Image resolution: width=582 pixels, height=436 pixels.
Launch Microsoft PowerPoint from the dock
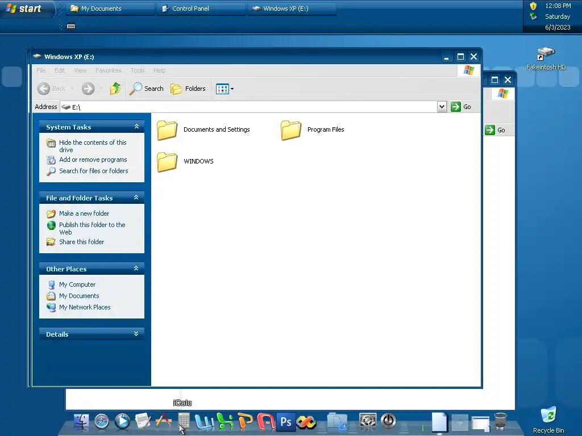click(x=245, y=422)
